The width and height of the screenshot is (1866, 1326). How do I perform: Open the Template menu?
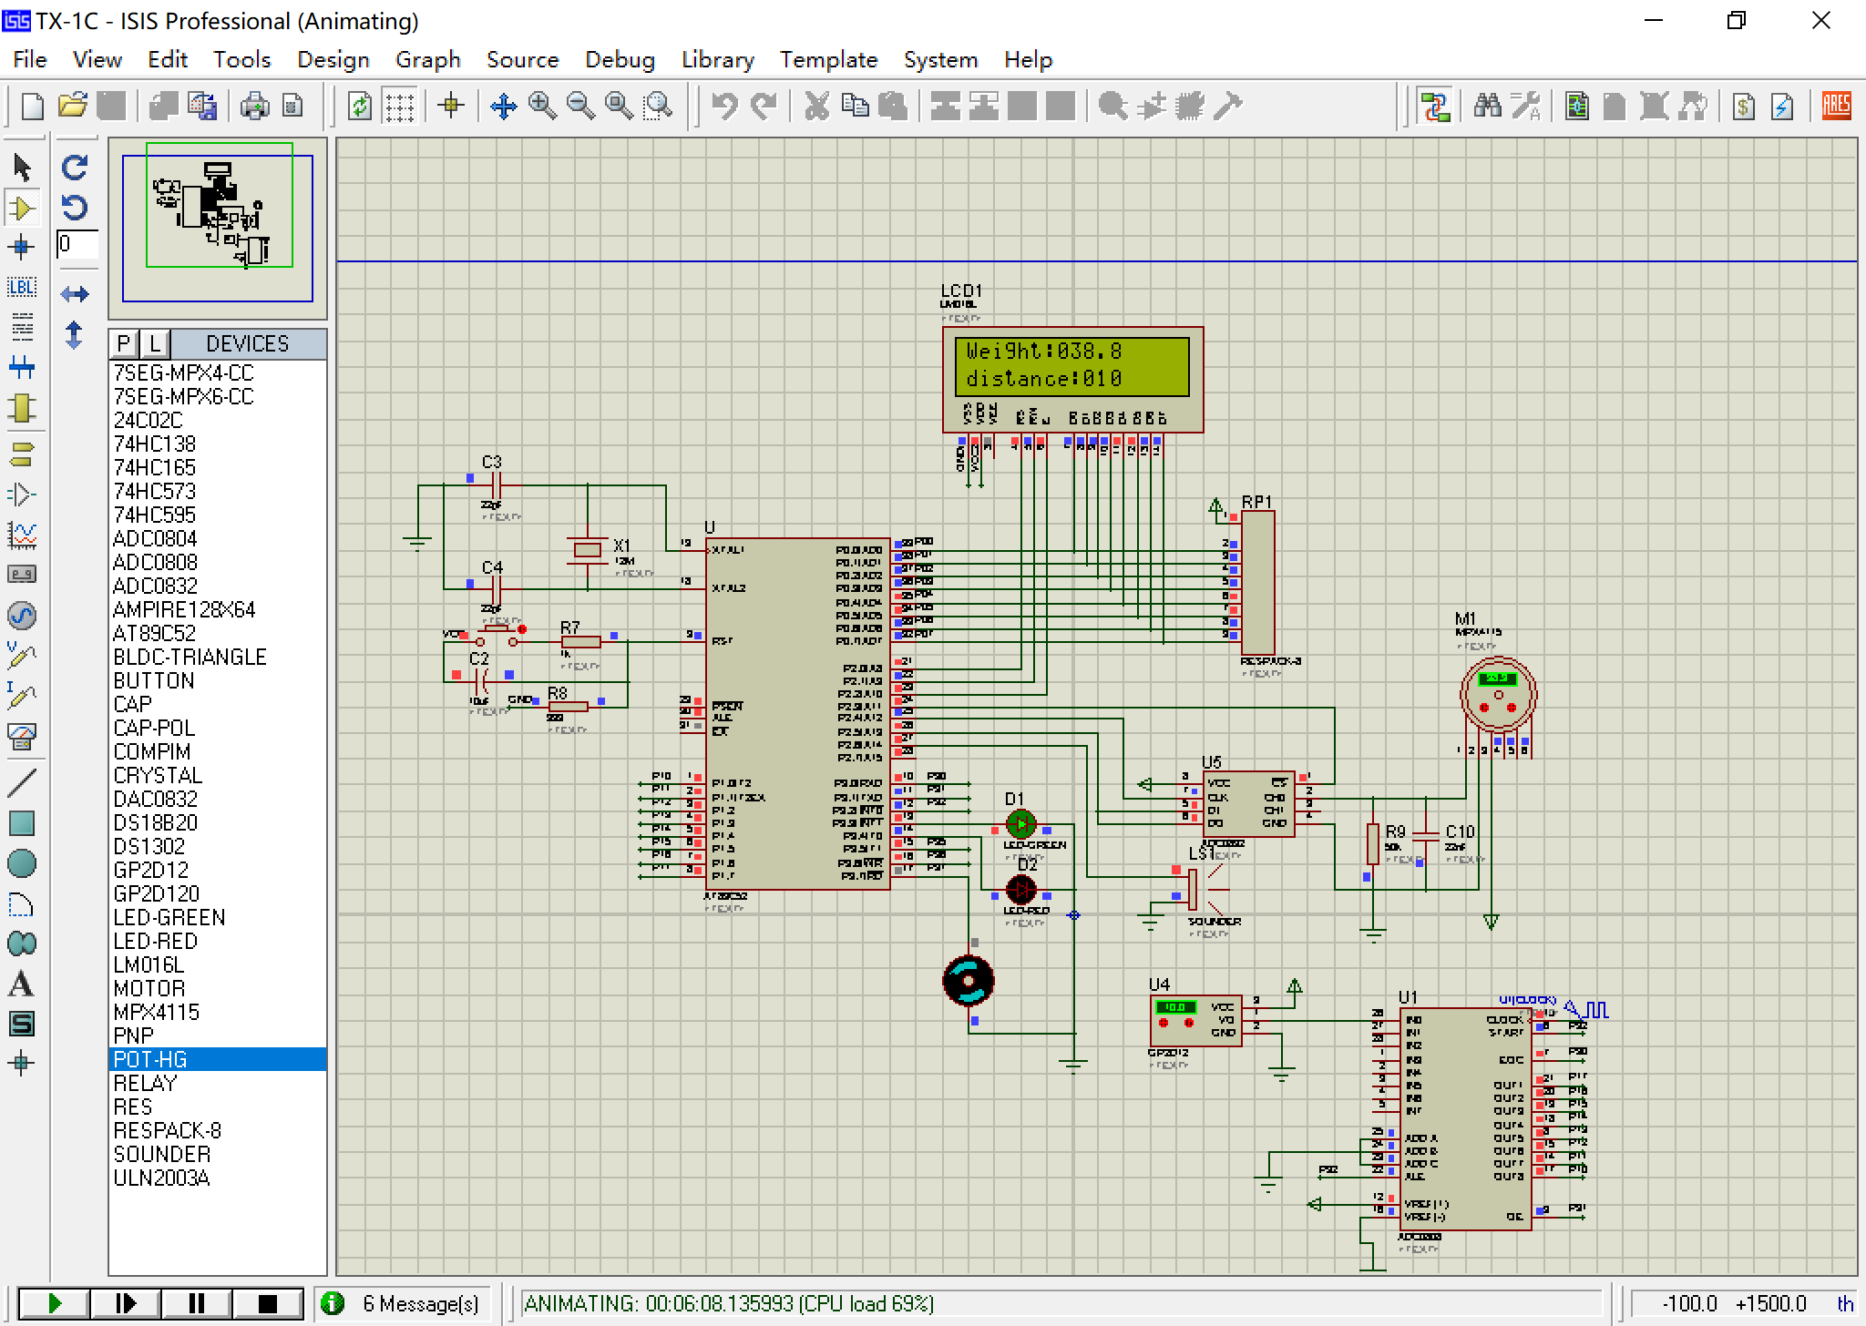pos(829,60)
